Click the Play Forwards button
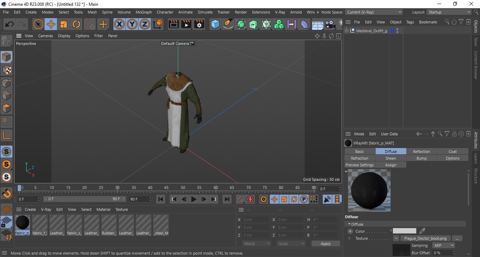This screenshot has height=257, width=480. [193, 199]
